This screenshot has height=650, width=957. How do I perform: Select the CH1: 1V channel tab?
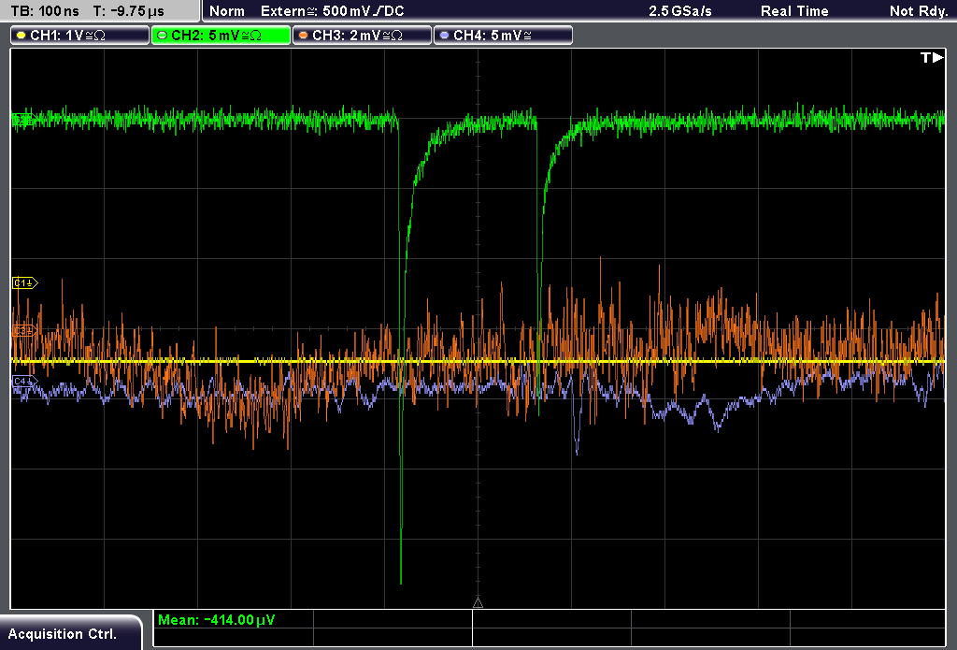pyautogui.click(x=80, y=36)
